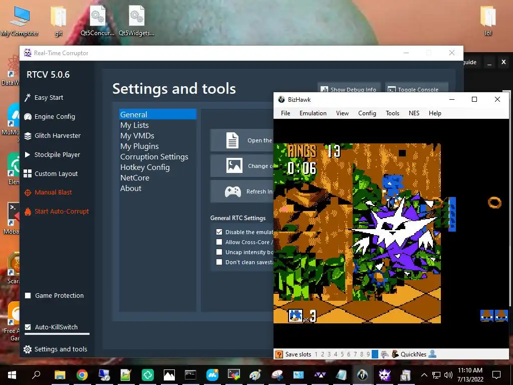This screenshot has height=385, width=513.
Task: Select save slot 7 in BizHawk
Action: pyautogui.click(x=355, y=354)
